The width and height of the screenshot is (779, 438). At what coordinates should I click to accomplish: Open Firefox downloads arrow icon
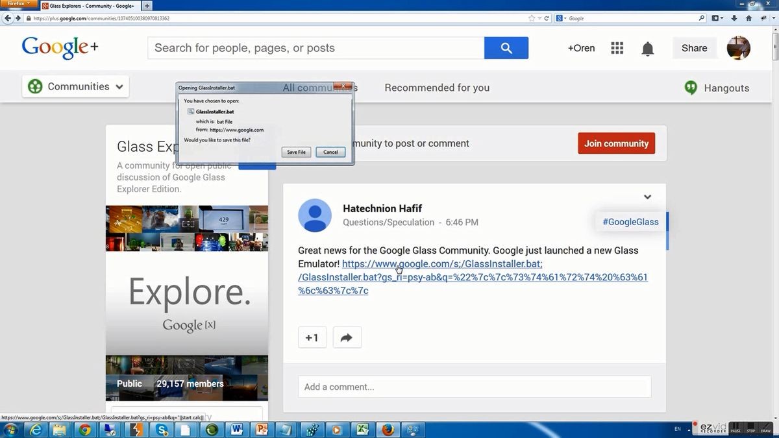[x=733, y=18]
